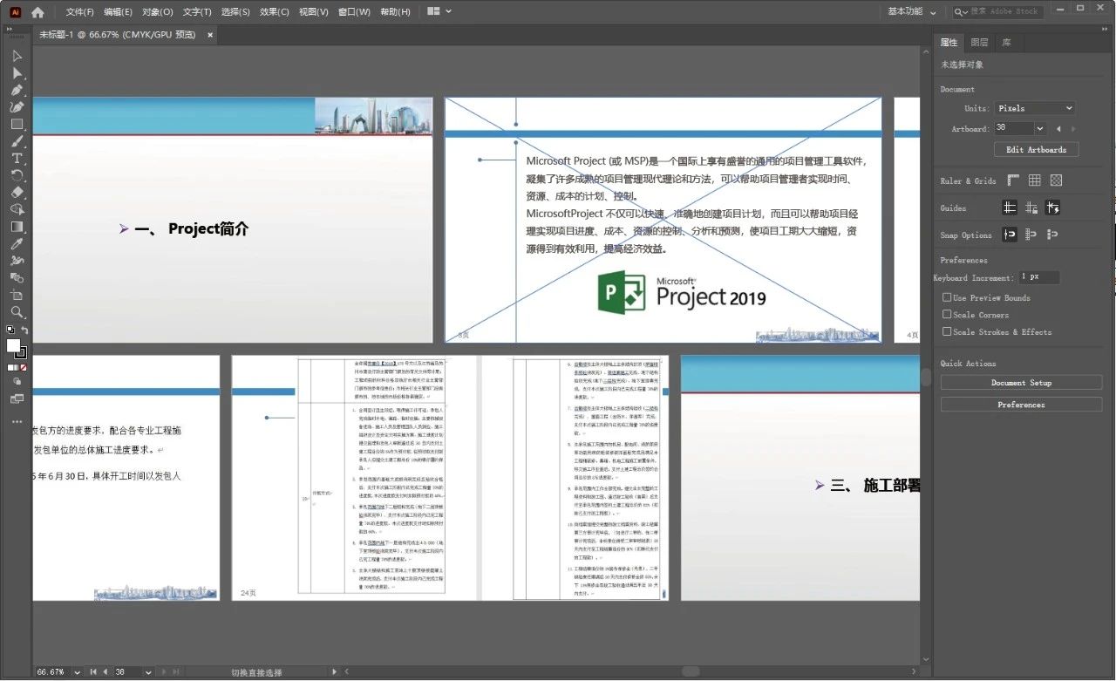Select the Direct Selection tool
This screenshot has height=681, width=1116.
click(17, 73)
